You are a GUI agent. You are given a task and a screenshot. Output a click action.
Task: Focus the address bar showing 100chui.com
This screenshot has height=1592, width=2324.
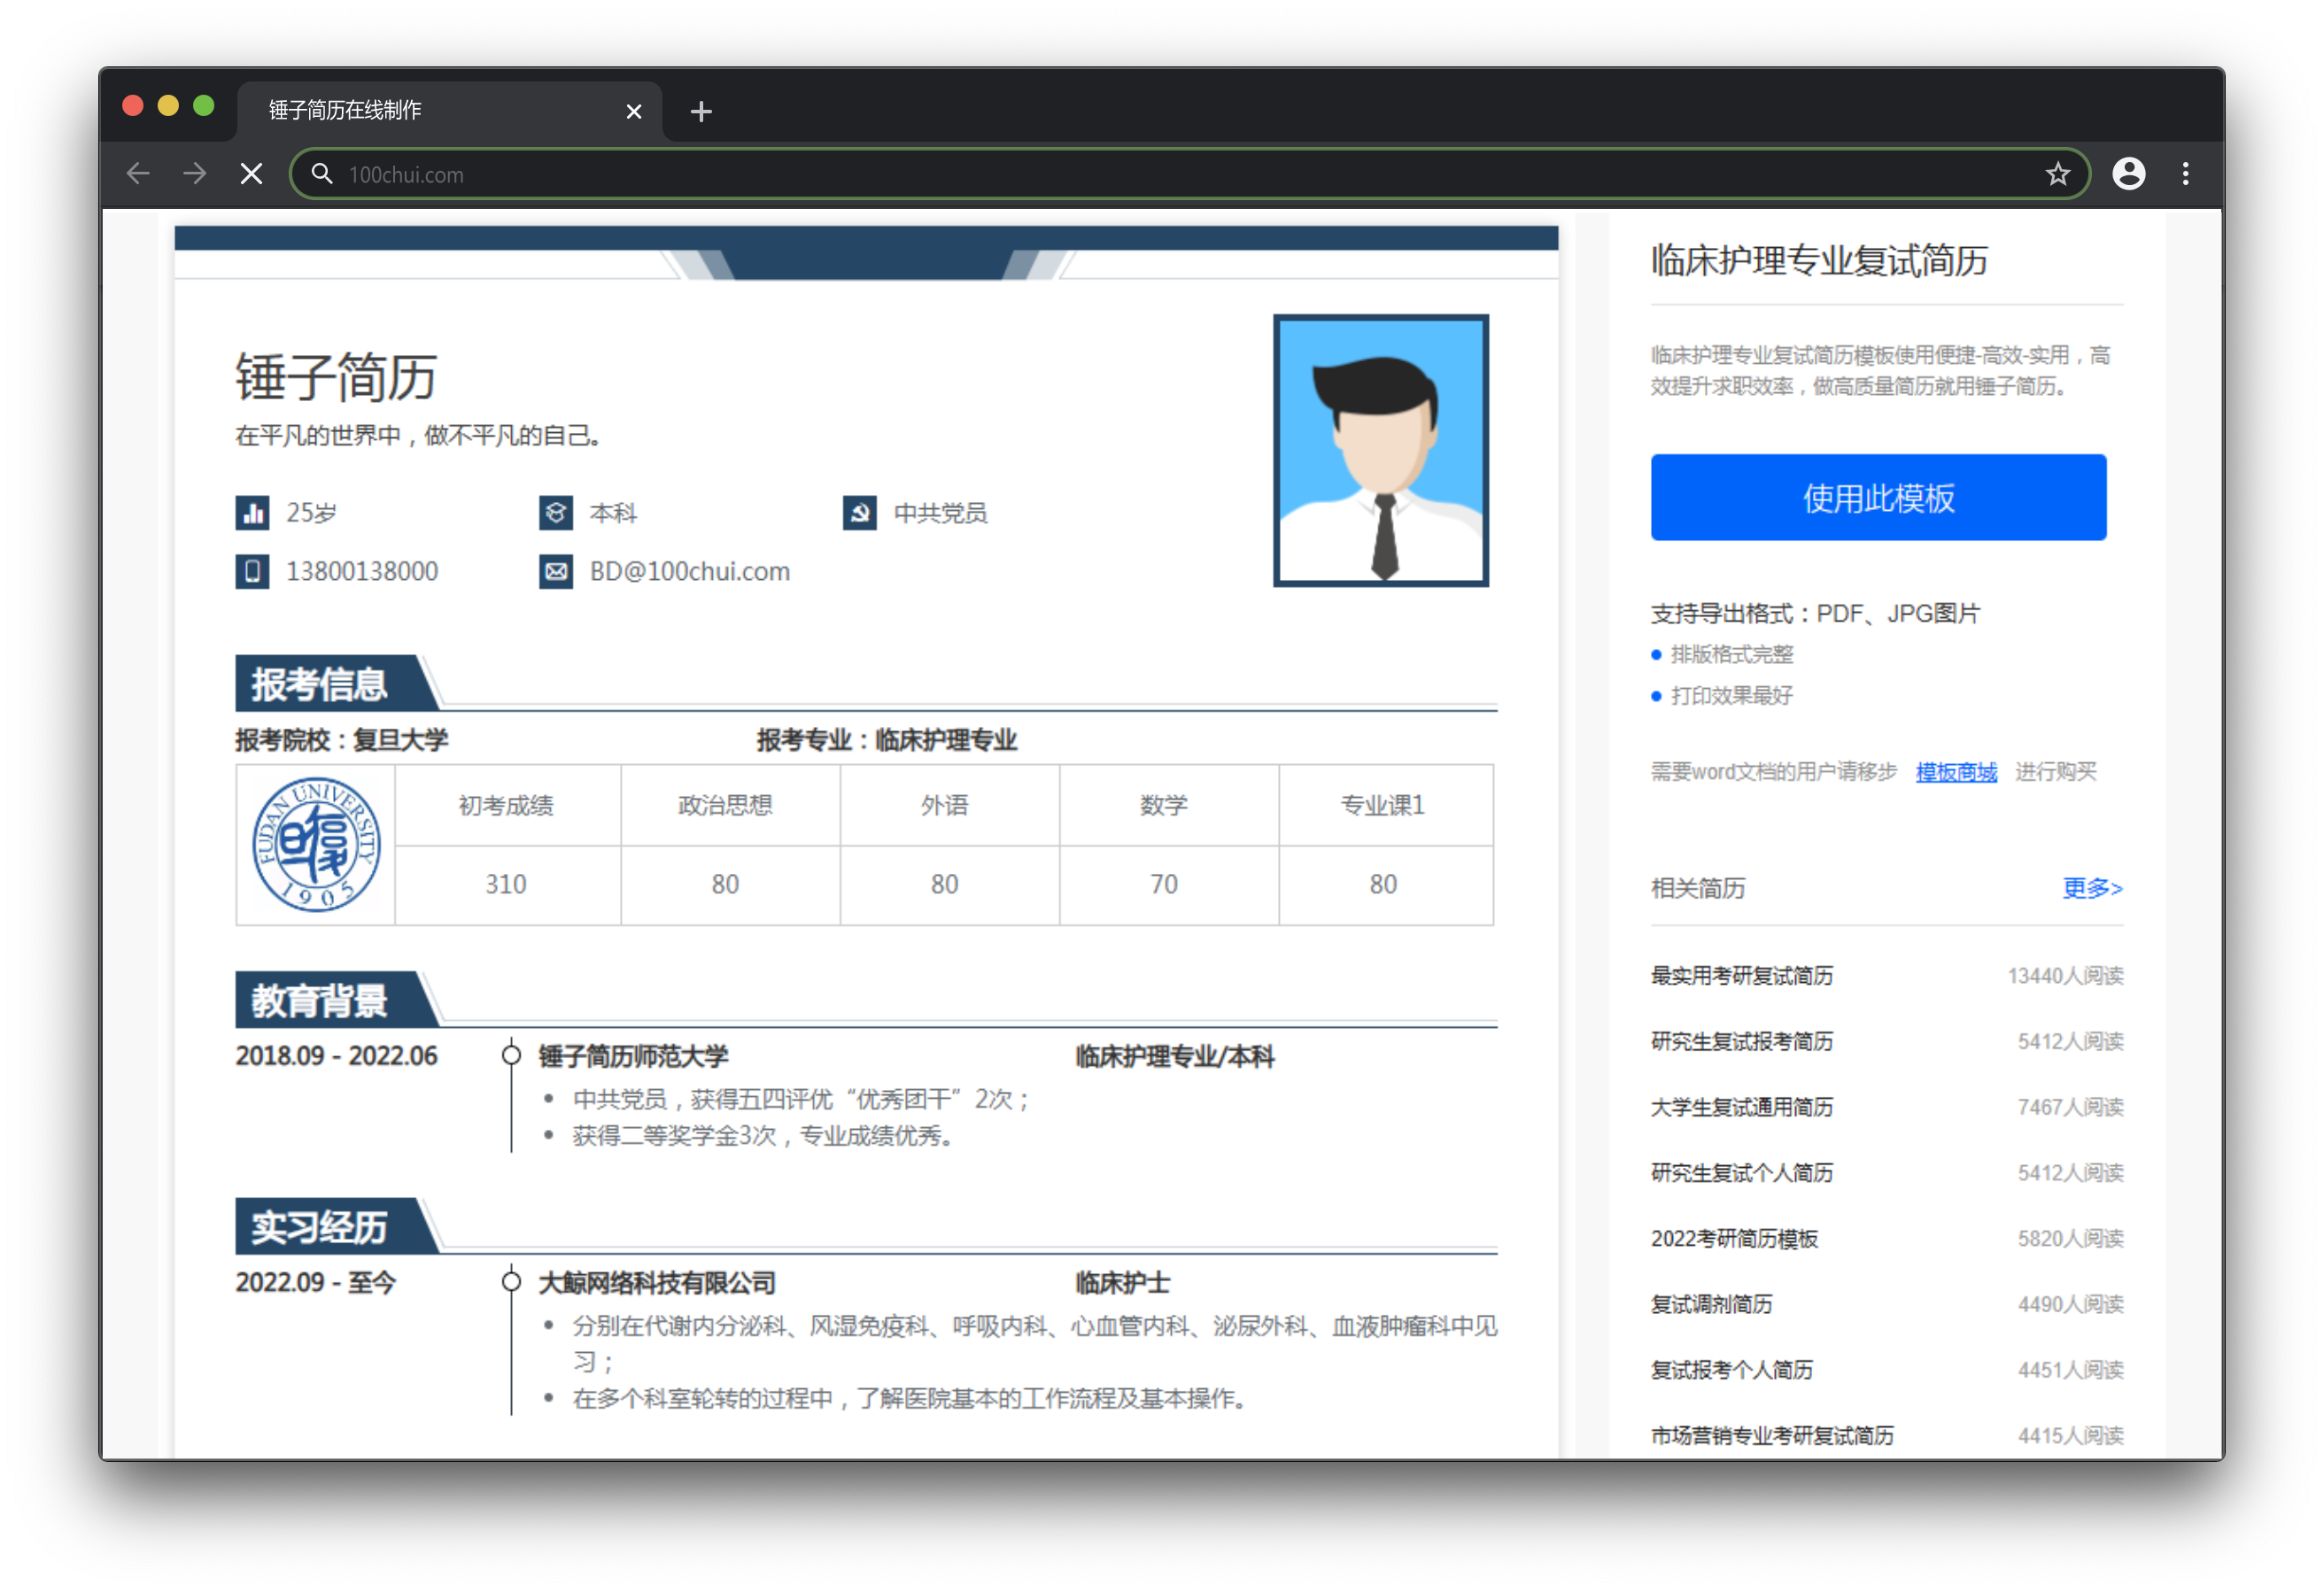1190,174
